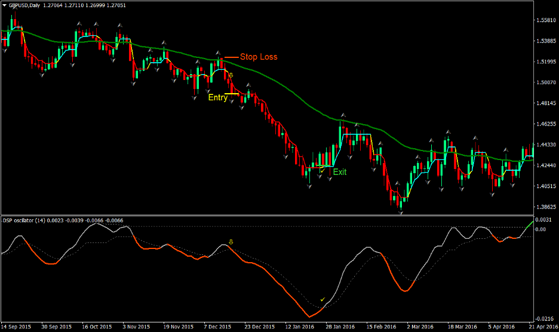The height and width of the screenshot is (332, 559).
Task: Click the 3 Nov 2015 date label
Action: [136, 327]
